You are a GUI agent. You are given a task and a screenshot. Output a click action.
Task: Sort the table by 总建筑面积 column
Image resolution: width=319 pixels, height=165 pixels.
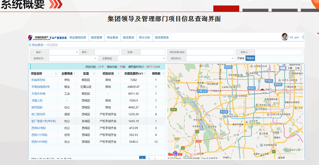144,74
